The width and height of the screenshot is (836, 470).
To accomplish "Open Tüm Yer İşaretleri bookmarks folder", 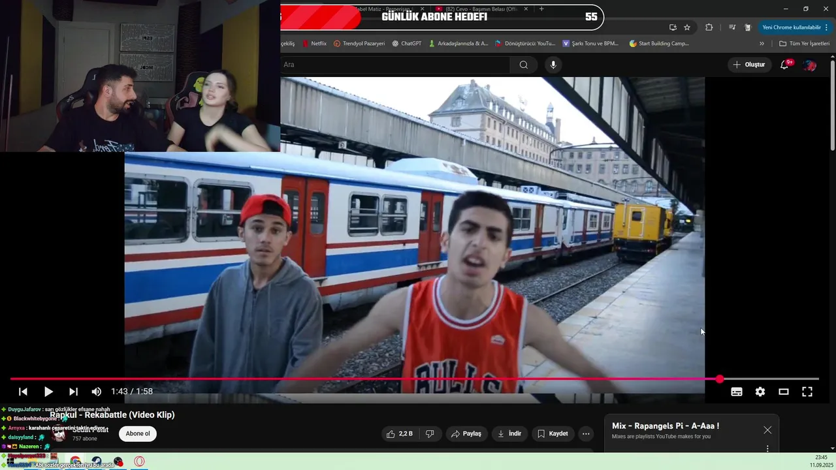I will click(804, 44).
